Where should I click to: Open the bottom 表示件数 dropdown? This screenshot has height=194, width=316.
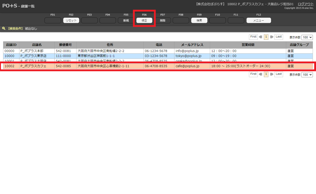(x=307, y=75)
